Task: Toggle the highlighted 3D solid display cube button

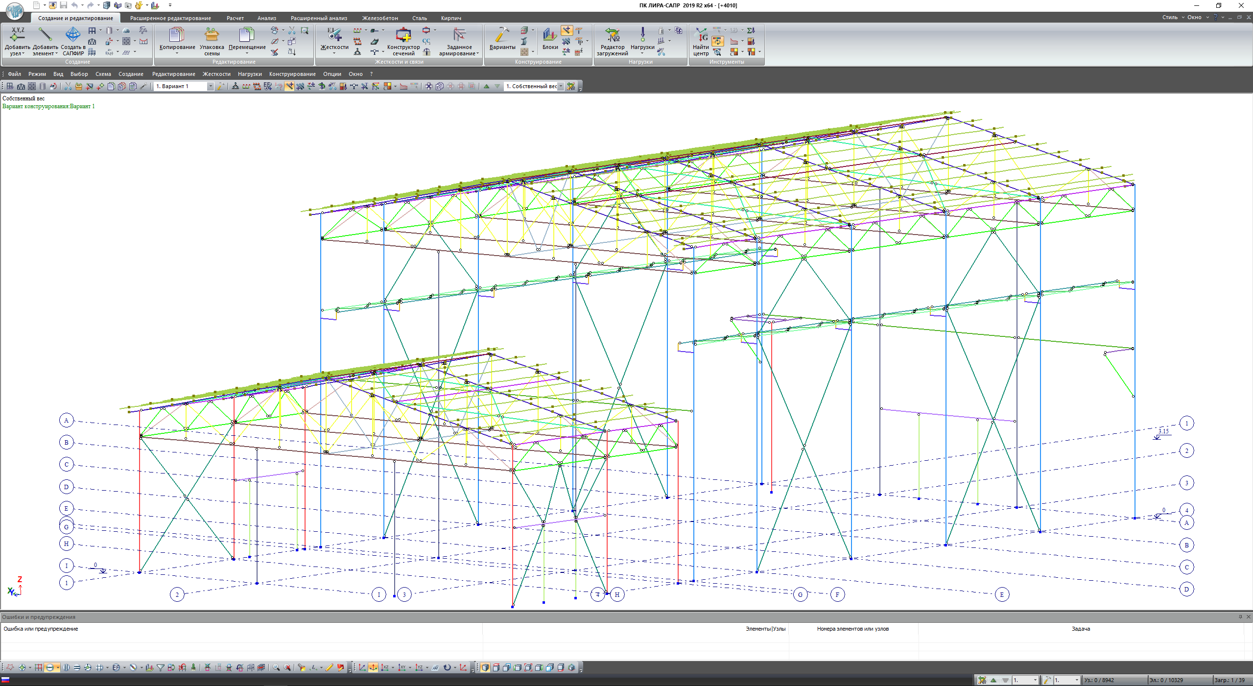Action: [485, 667]
